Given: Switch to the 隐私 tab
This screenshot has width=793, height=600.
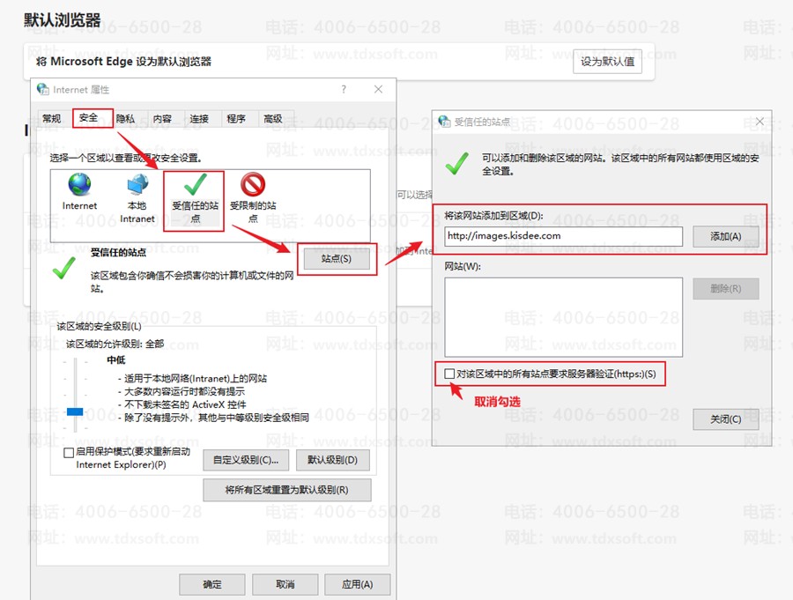Looking at the screenshot, I should coord(125,118).
